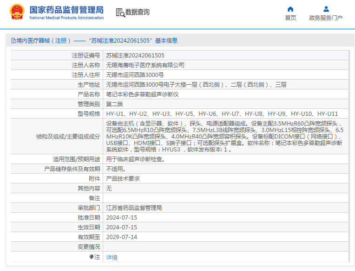355x271 pixels.
Task: Click 生效日期 label
Action: click(89, 227)
